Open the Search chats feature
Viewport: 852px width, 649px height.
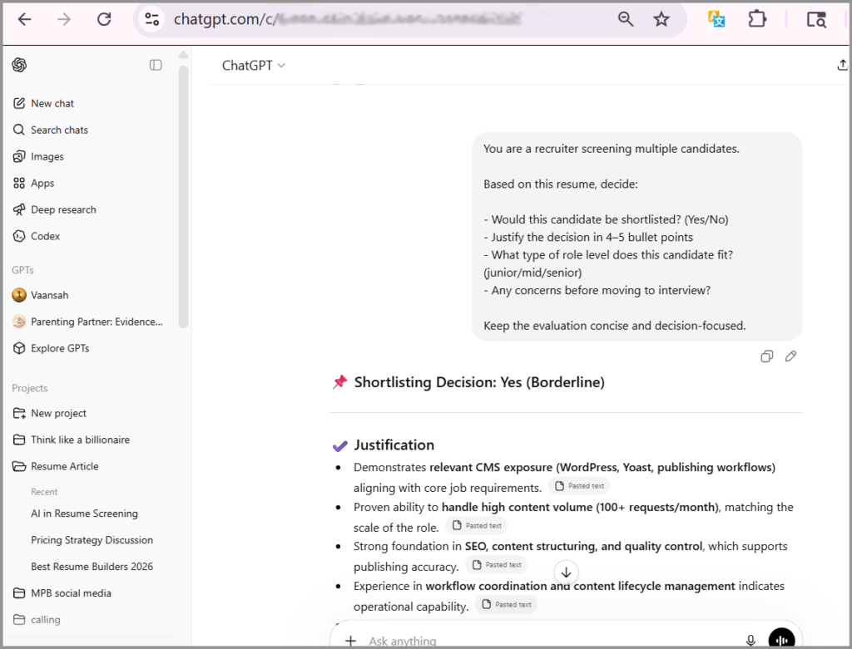[x=58, y=130]
